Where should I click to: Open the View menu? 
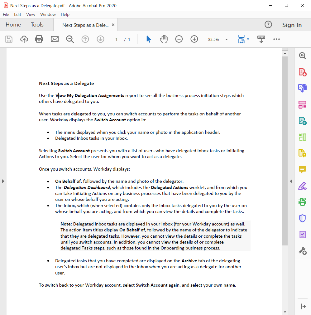point(31,14)
